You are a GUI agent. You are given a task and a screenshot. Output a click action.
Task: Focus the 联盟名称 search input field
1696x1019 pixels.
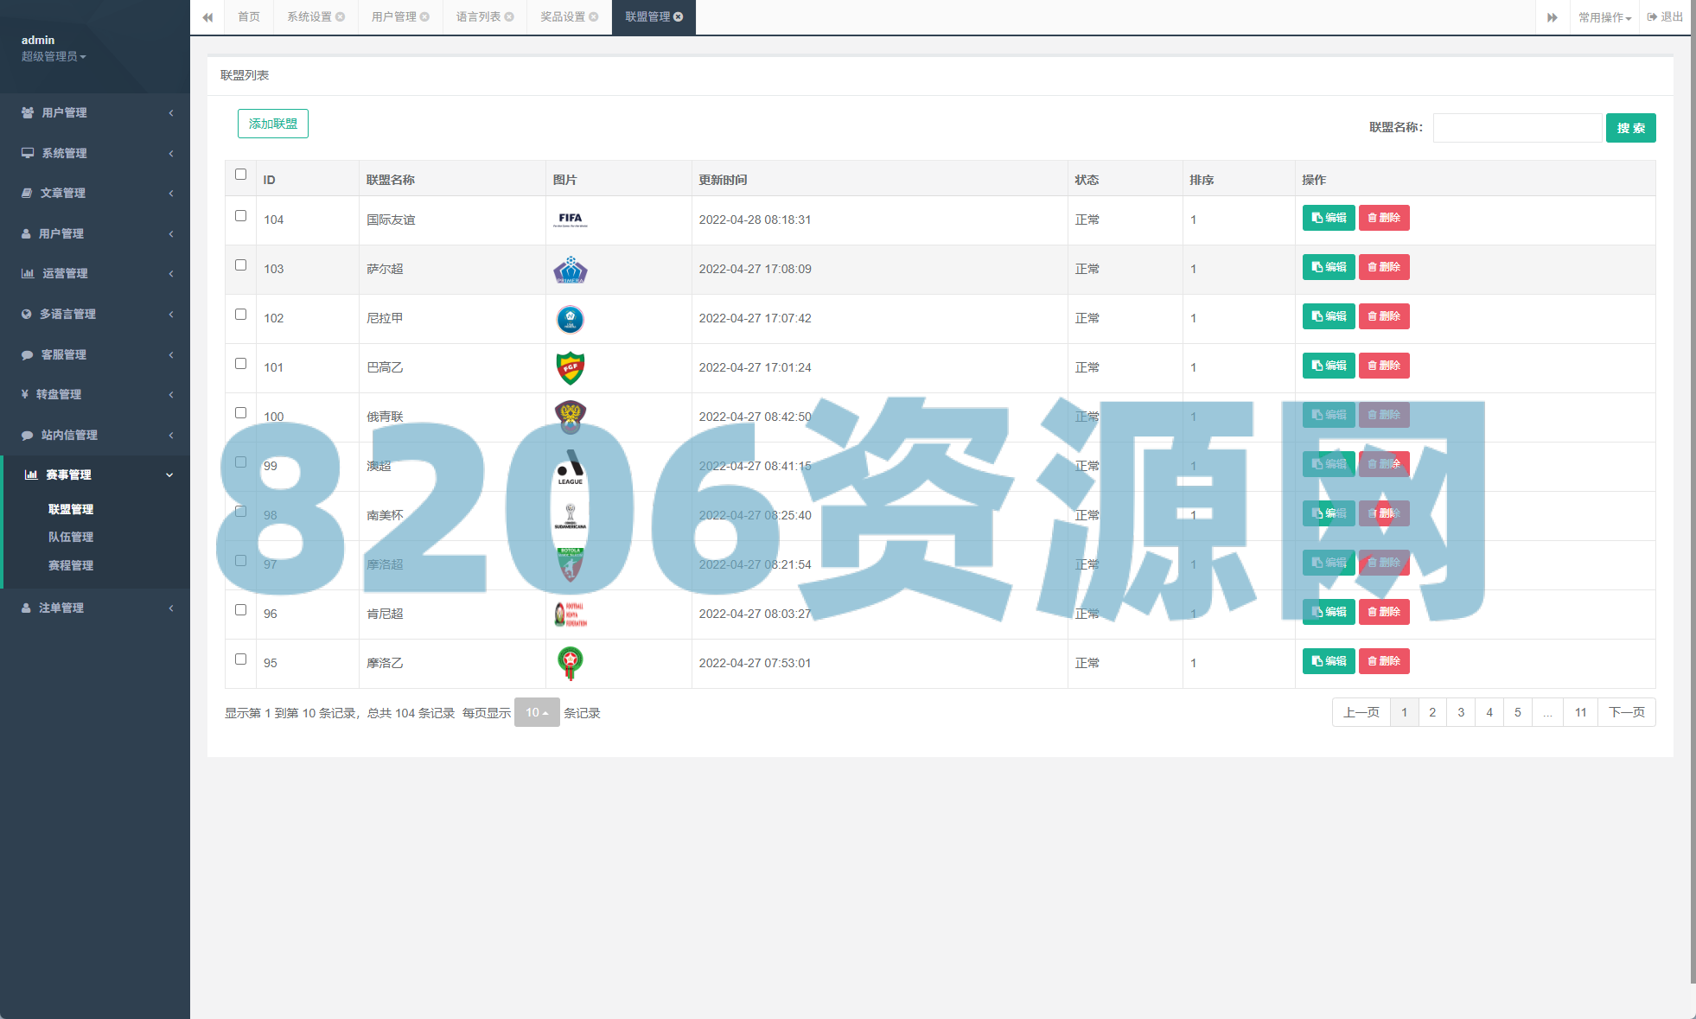click(1517, 128)
